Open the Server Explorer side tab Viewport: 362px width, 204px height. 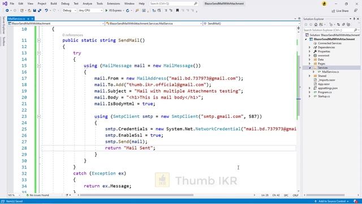tap(3, 25)
